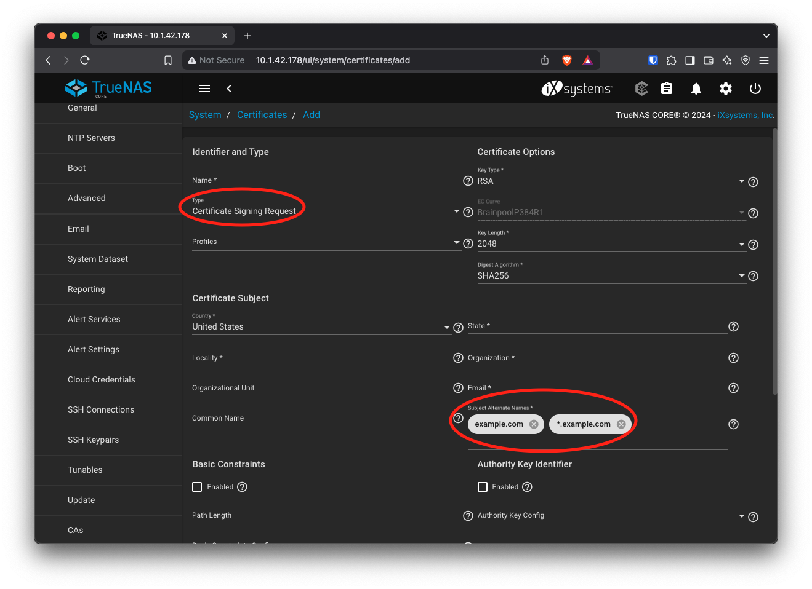812x589 pixels.
Task: Open NTP Servers in sidebar
Action: (x=108, y=138)
